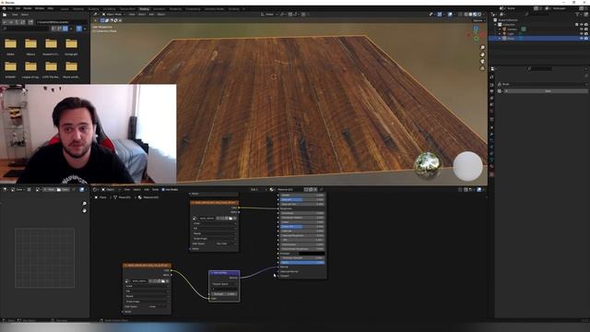The image size is (590, 332).
Task: Select Light object in outliner
Action: click(511, 33)
